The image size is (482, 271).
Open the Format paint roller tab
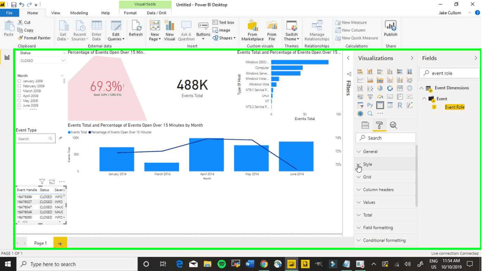[x=379, y=125]
